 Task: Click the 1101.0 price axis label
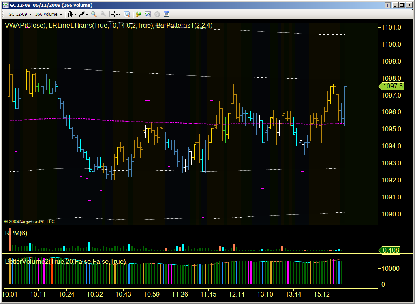click(x=391, y=27)
